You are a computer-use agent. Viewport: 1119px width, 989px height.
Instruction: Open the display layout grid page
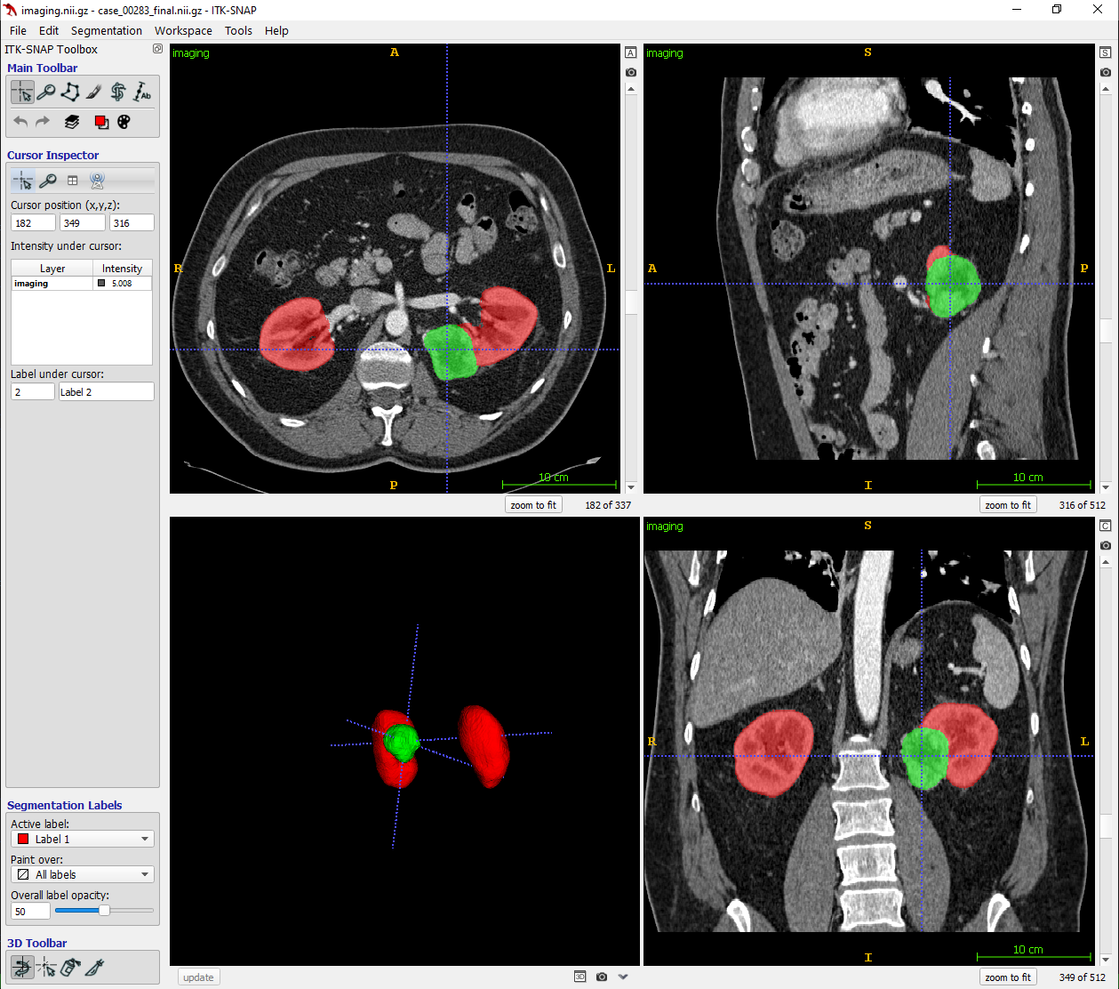point(73,181)
